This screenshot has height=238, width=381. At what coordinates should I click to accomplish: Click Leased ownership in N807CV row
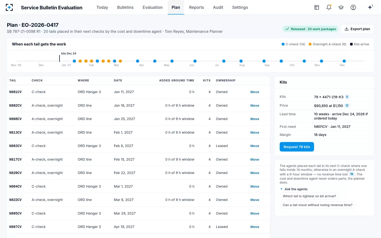click(x=222, y=227)
